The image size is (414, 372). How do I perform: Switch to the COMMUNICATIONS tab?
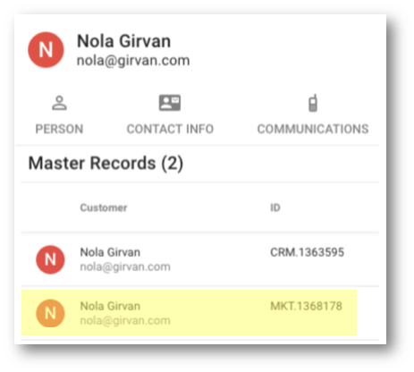tap(313, 129)
